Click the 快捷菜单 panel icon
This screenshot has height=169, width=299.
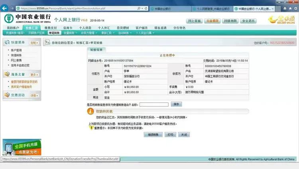click(x=7, y=42)
